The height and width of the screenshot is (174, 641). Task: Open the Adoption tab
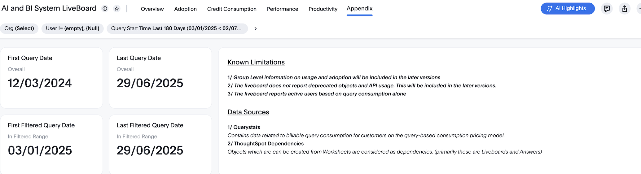point(185,9)
